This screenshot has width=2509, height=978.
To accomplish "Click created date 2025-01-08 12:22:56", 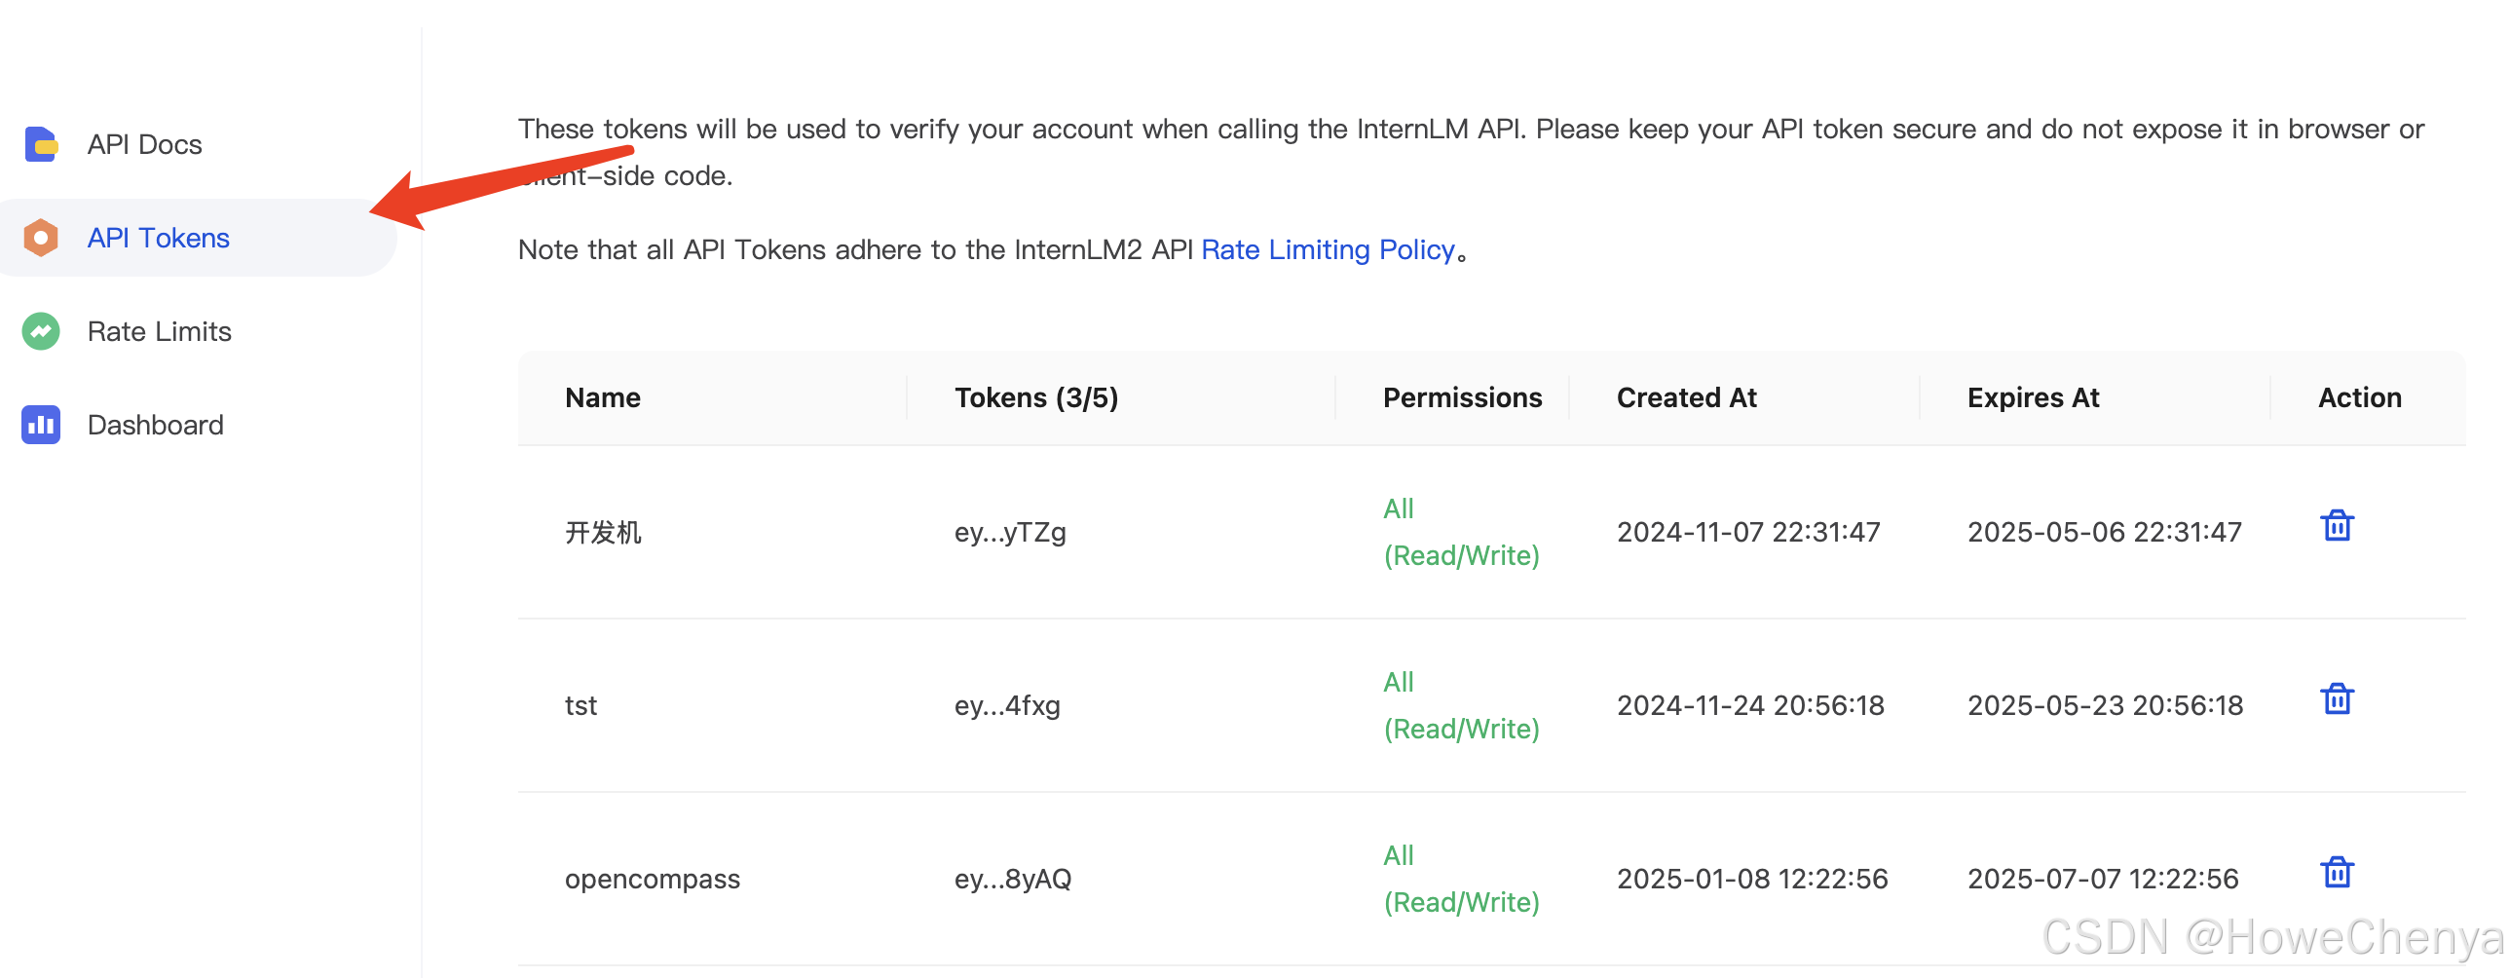I will pos(1752,879).
